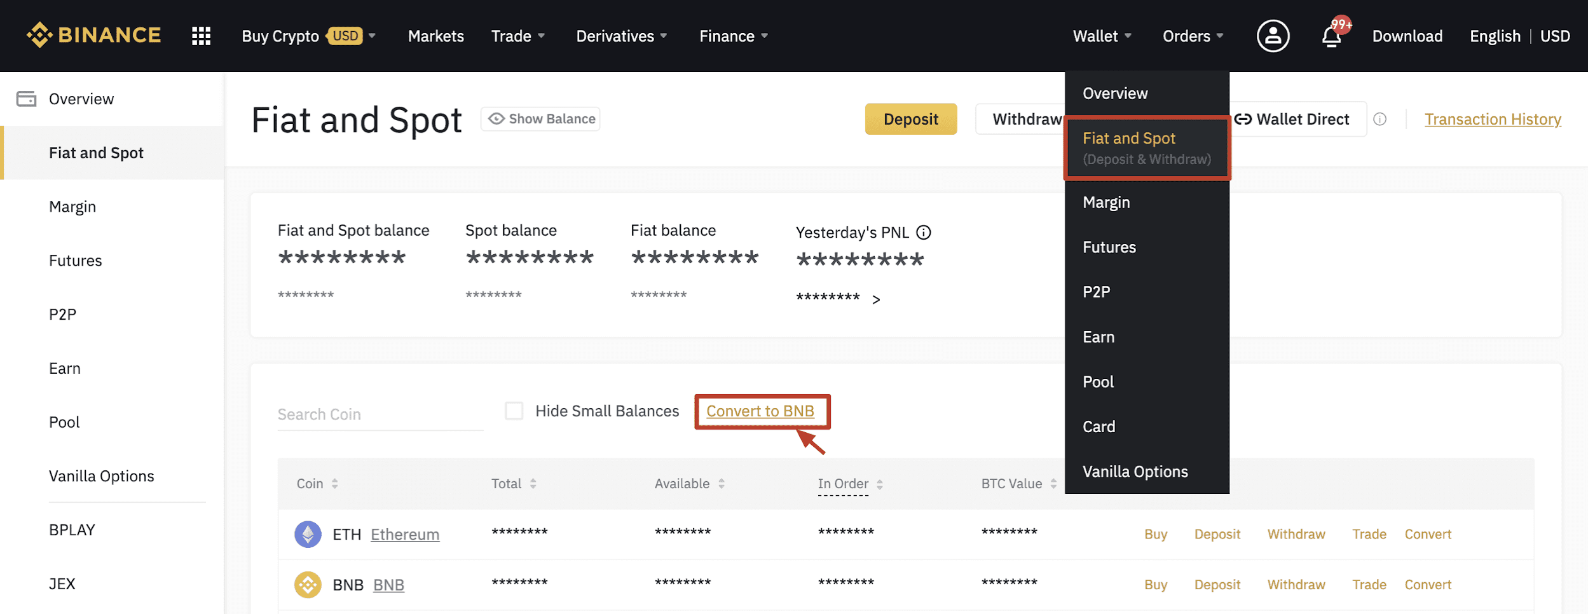The height and width of the screenshot is (614, 1588).
Task: Sort by BTC Value column arrows
Action: click(x=1053, y=484)
